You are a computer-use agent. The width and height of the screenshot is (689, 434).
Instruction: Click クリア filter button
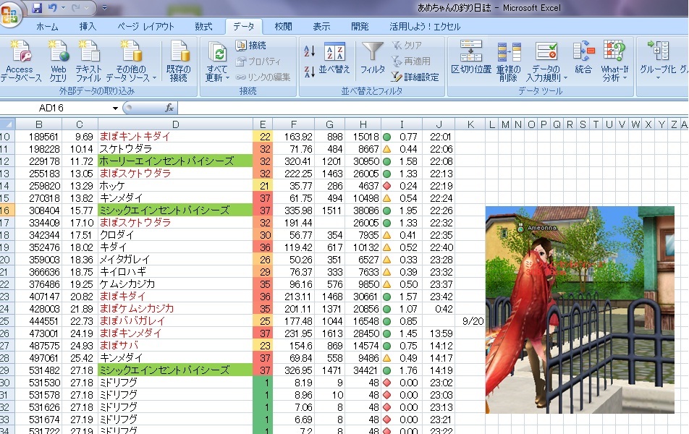[x=407, y=46]
